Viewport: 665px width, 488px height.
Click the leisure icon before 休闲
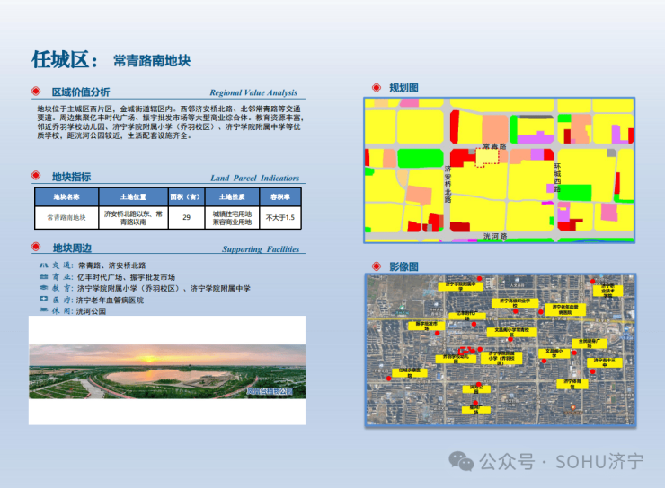pos(44,309)
